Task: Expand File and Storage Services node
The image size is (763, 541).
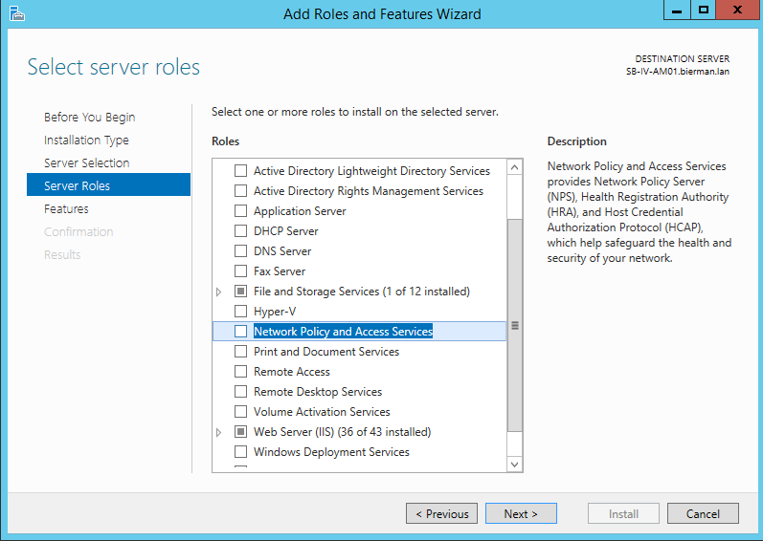Action: pos(219,292)
